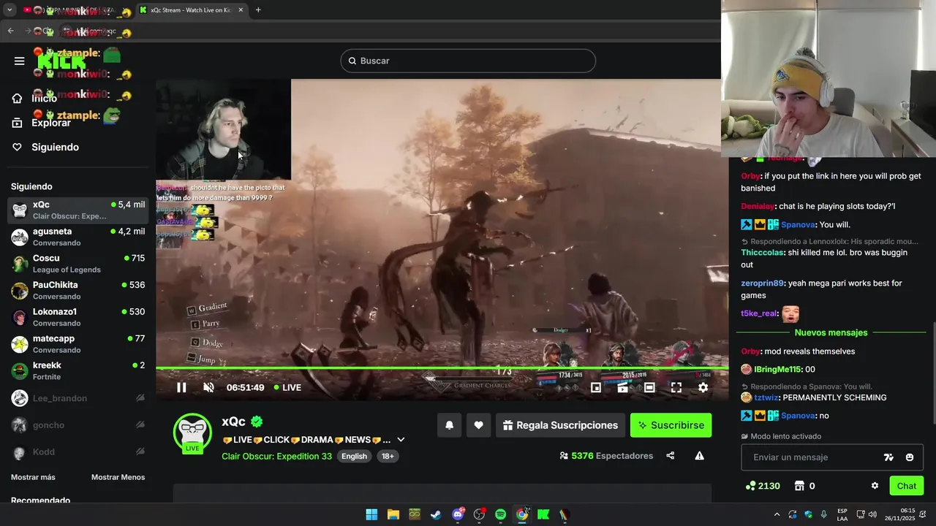This screenshot has height=526, width=936.
Task: Open Coscu channel in following list
Action: tap(78, 264)
